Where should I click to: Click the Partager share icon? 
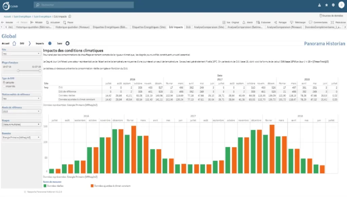[275, 22]
